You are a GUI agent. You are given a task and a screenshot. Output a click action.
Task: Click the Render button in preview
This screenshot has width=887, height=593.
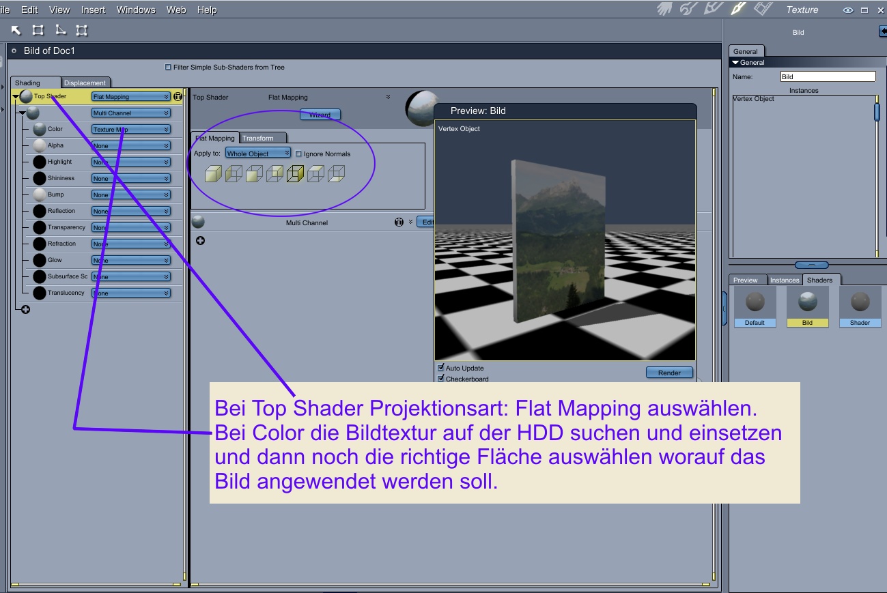(669, 373)
